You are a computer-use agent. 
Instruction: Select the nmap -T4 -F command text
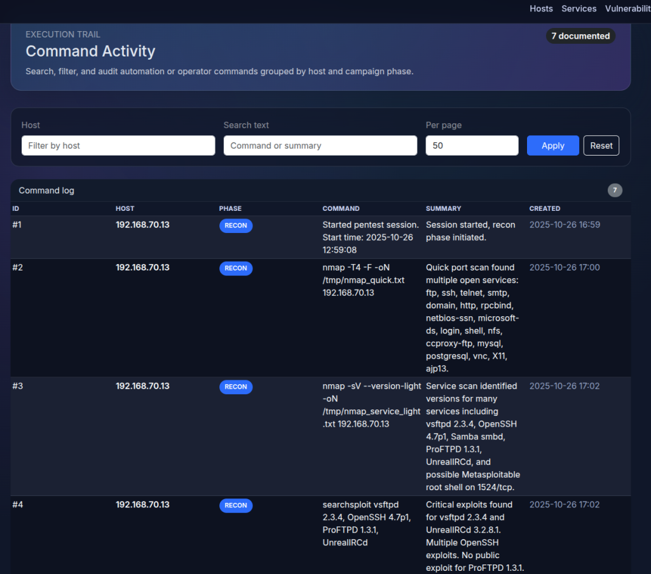point(364,280)
